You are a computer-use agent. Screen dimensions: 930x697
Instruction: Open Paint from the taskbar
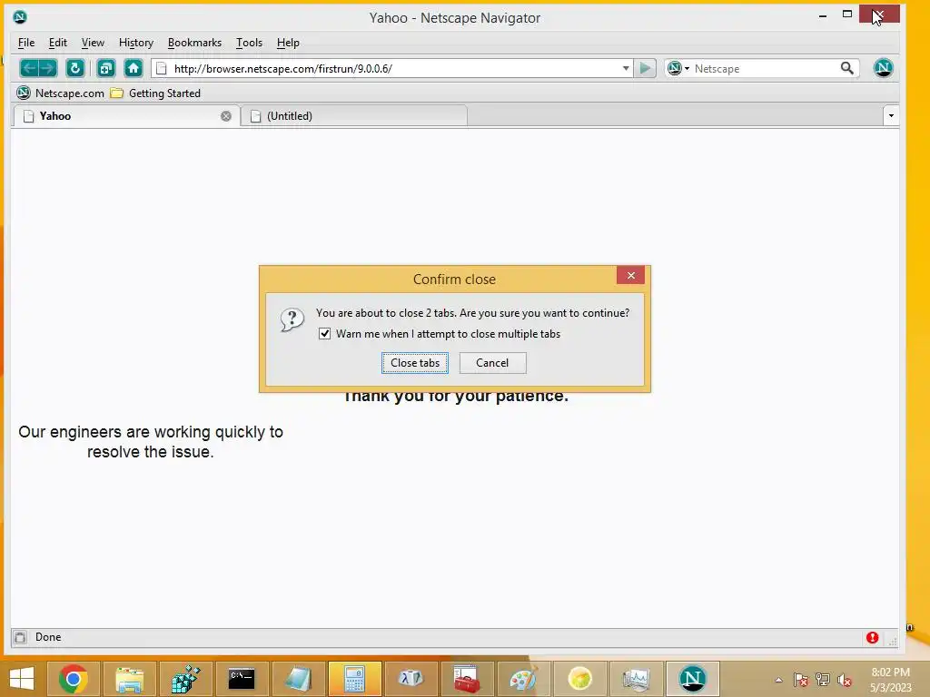tap(523, 679)
